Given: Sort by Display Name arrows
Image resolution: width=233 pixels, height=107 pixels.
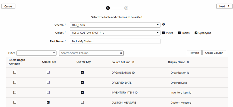Looking at the screenshot, I should coord(188,62).
